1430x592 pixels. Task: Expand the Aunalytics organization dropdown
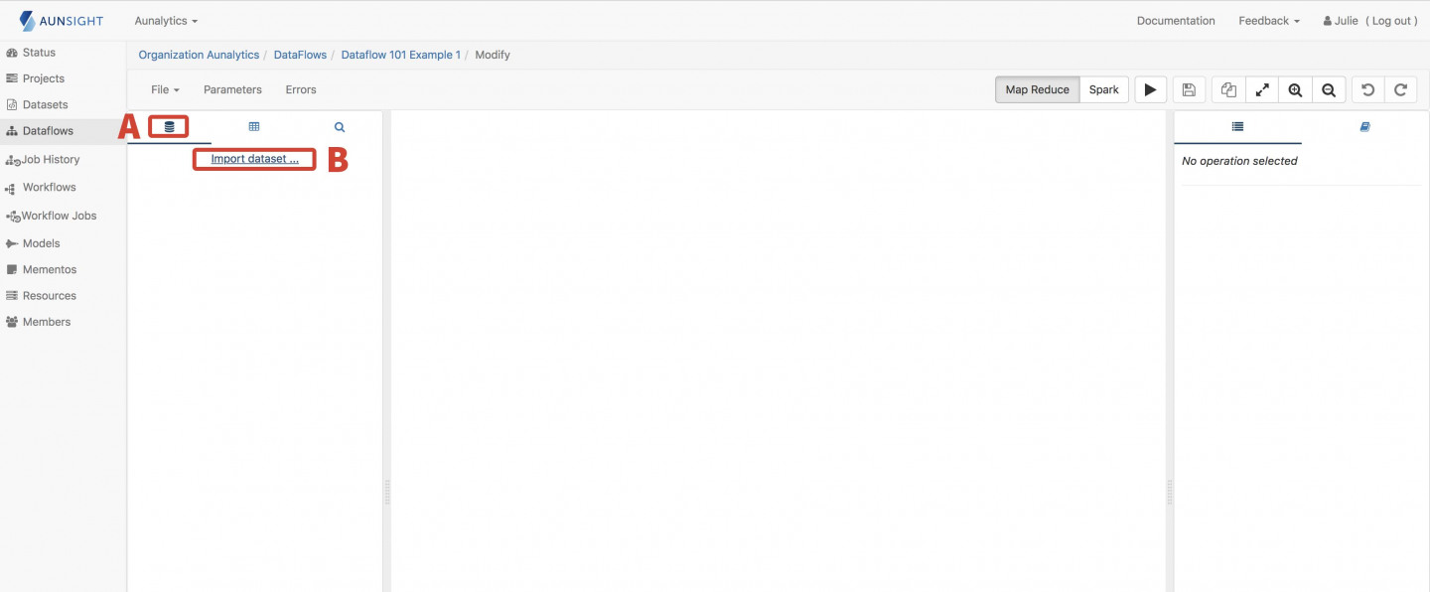point(166,21)
